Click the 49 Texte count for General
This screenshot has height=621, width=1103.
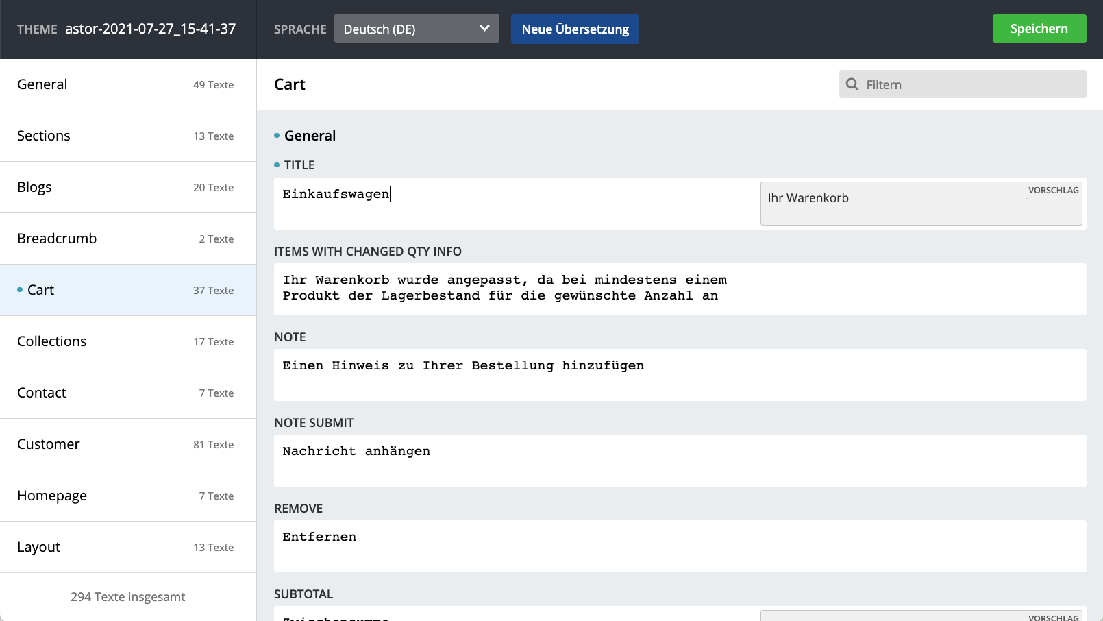213,85
